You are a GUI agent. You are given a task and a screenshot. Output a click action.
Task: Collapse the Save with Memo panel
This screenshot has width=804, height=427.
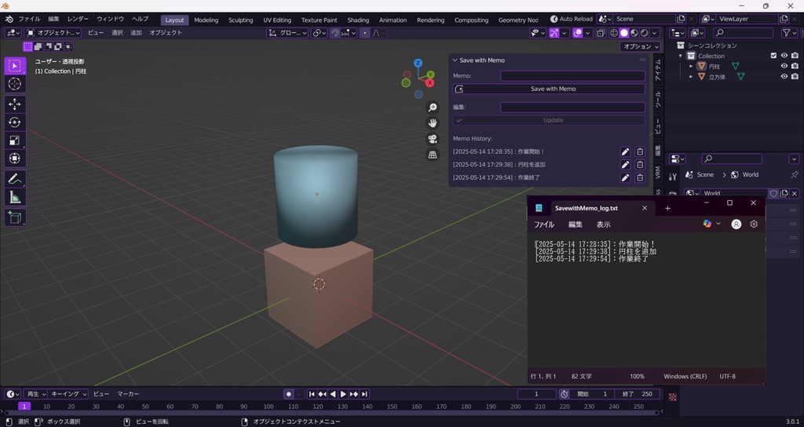tap(455, 60)
